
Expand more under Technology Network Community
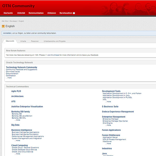[x=9, y=78]
